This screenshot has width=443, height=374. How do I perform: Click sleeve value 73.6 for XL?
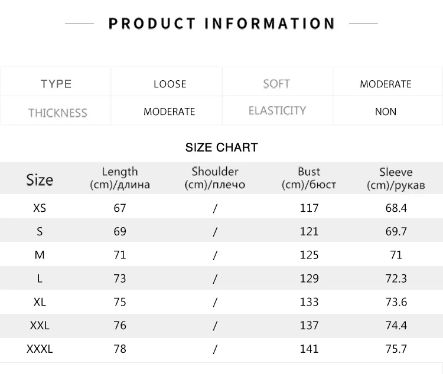[396, 302]
